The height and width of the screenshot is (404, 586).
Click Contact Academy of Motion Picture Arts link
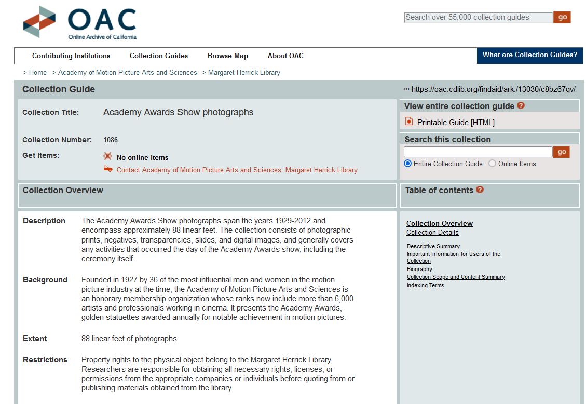pos(237,170)
